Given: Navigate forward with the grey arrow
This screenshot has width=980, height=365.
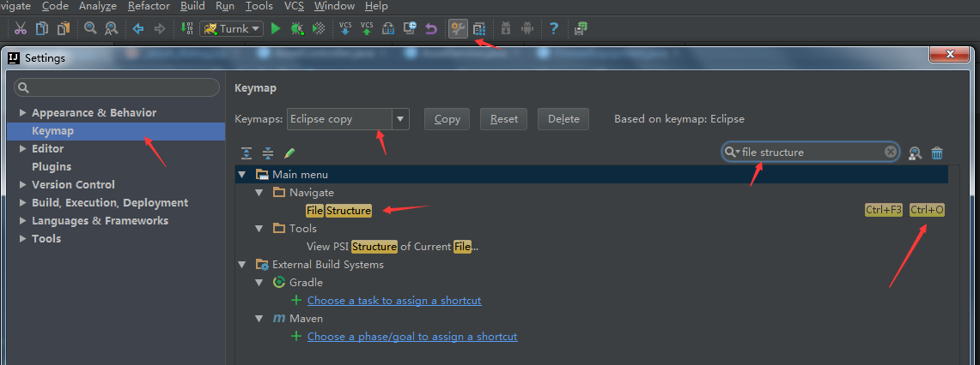Looking at the screenshot, I should pos(160,28).
